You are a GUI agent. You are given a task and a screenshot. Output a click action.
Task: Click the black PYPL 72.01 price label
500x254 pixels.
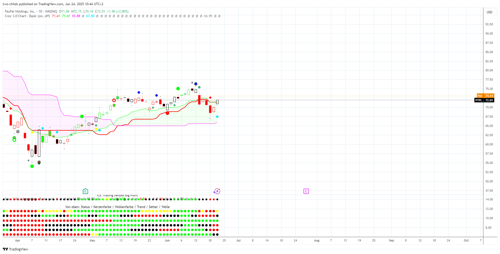[484, 100]
